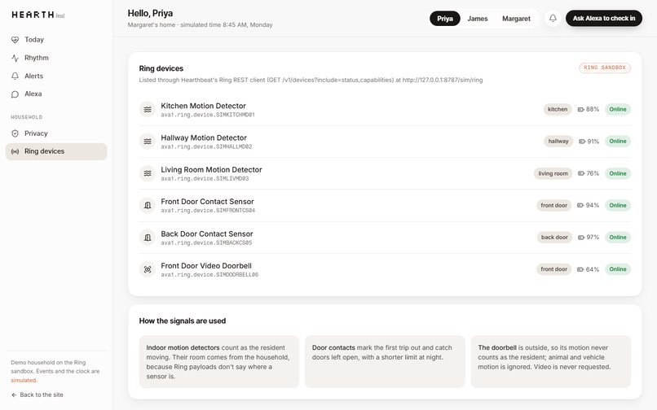This screenshot has height=410, width=657.
Task: Click the battery icon on Front Door Contact Sensor row
Action: coord(580,206)
